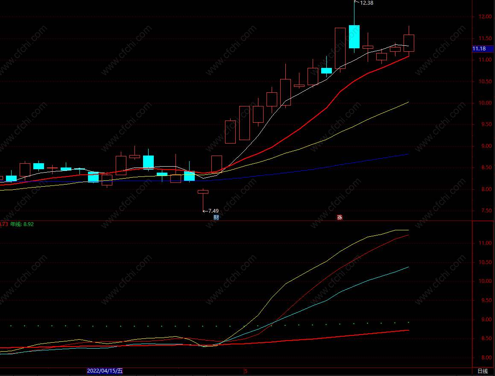Click the 7.49 low price label
495x376 pixels.
[214, 211]
